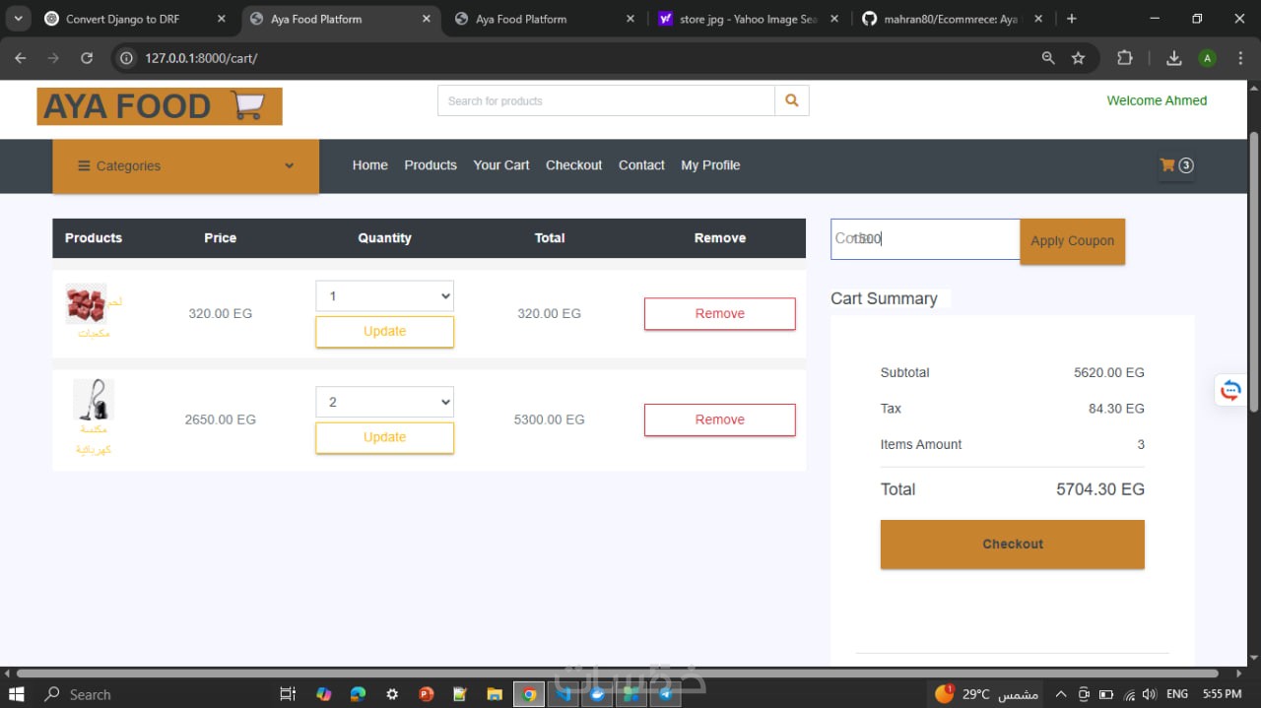Open PowerPoint from the taskbar
Screen dimensions: 1261x708
point(427,694)
